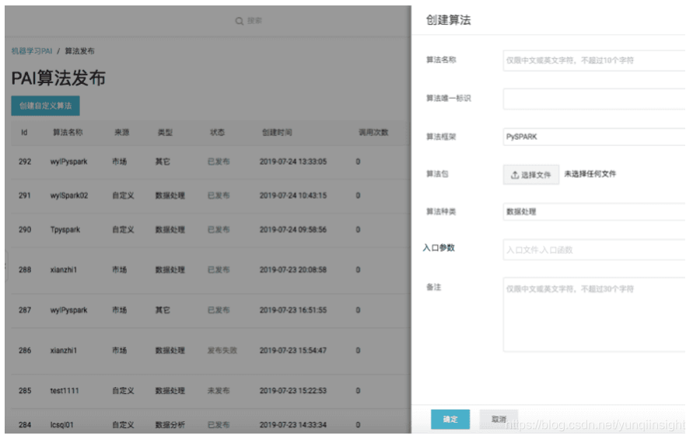The image size is (693, 439).
Task: Click the 类型 column header
Action: click(166, 133)
